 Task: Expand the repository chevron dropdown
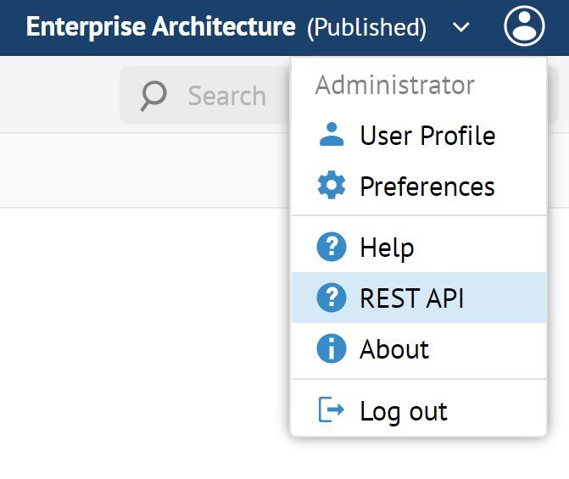click(460, 27)
